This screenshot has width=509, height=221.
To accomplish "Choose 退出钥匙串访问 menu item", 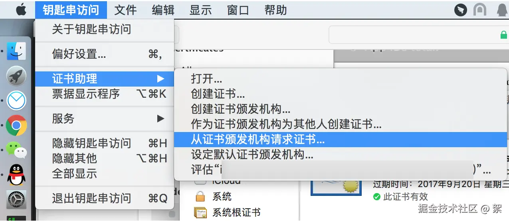I will click(105, 198).
